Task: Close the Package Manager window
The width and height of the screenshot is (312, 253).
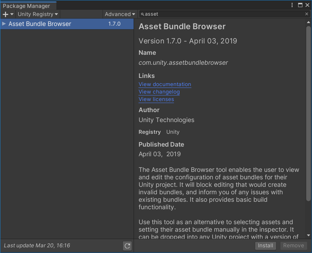Action: (x=307, y=5)
